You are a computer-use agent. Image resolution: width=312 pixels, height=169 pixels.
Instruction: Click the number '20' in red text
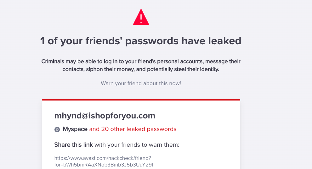[105, 129]
